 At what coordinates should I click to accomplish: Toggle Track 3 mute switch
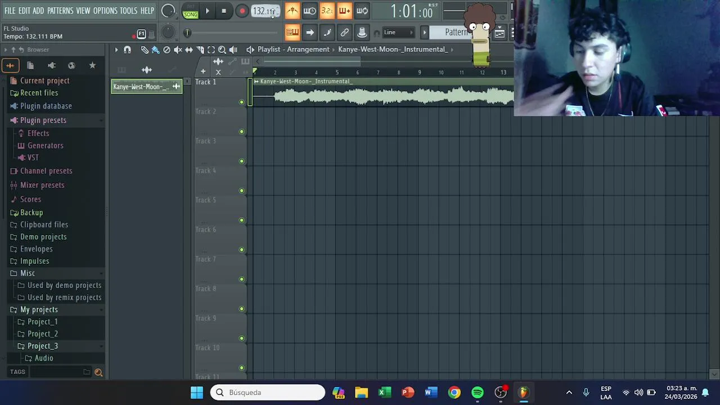242,161
